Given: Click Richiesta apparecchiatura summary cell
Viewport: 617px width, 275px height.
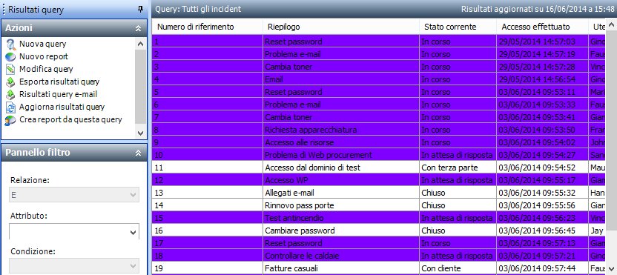Looking at the screenshot, I should (341, 130).
